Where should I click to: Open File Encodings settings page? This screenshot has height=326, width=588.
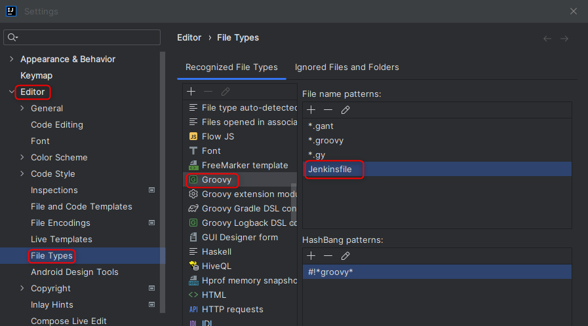point(60,223)
